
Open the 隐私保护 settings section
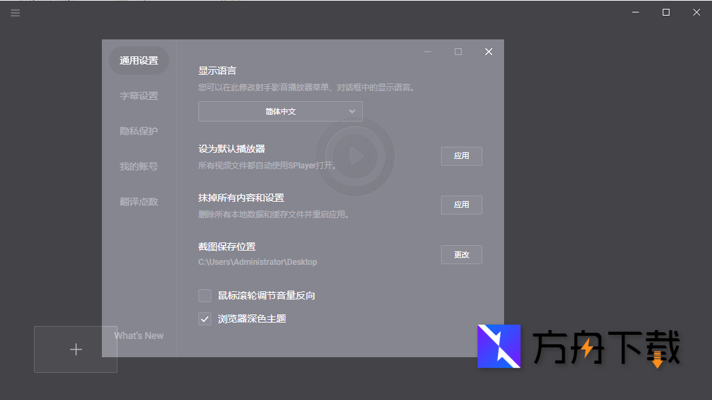(139, 130)
